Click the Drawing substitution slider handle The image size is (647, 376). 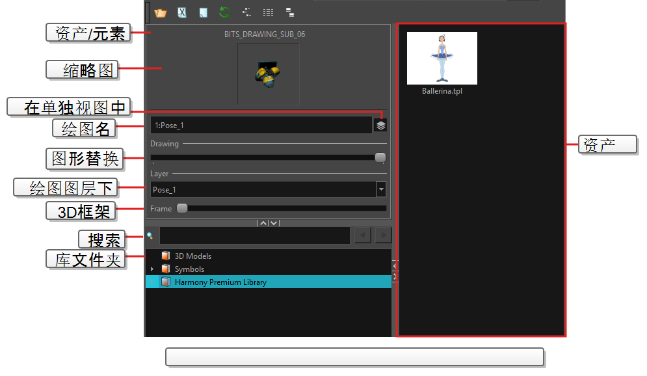[x=380, y=157]
